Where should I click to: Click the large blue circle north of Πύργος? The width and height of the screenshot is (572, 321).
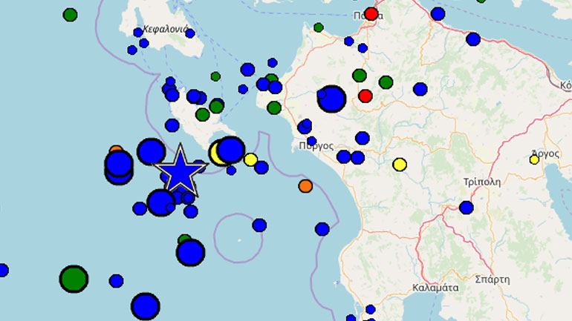tap(331, 99)
